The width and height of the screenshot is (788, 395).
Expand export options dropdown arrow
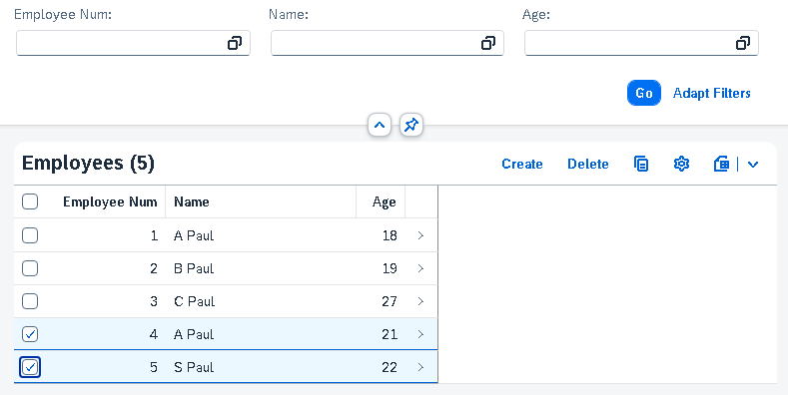pyautogui.click(x=752, y=164)
